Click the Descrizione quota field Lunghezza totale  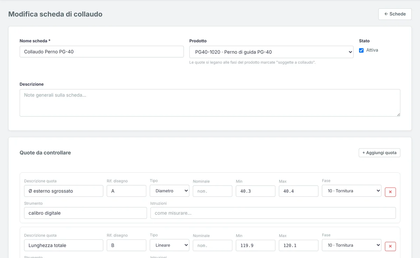click(x=64, y=245)
